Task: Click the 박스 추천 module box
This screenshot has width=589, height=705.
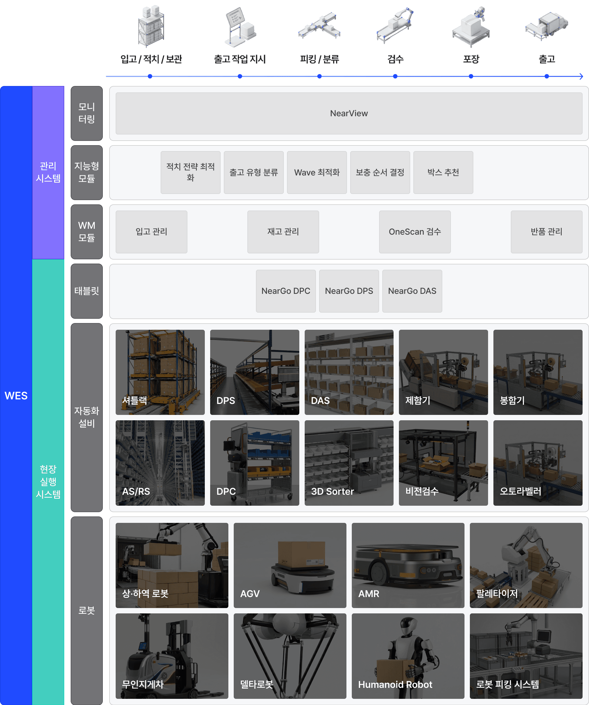Action: pos(443,172)
